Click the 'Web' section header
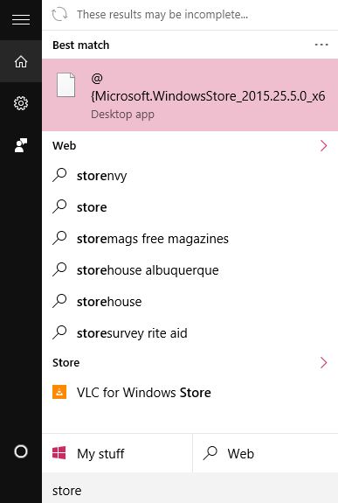338x503 pixels. [x=64, y=145]
